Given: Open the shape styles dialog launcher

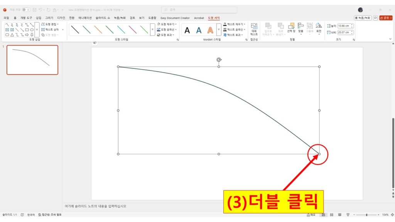Looking at the screenshot, I should (x=177, y=40).
